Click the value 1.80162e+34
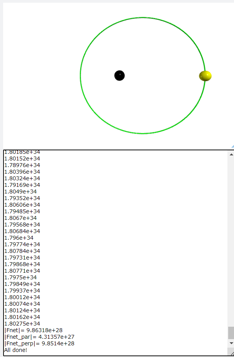 22,317
